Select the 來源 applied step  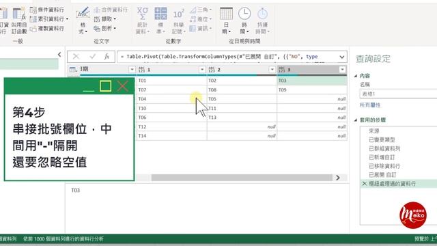[373, 131]
